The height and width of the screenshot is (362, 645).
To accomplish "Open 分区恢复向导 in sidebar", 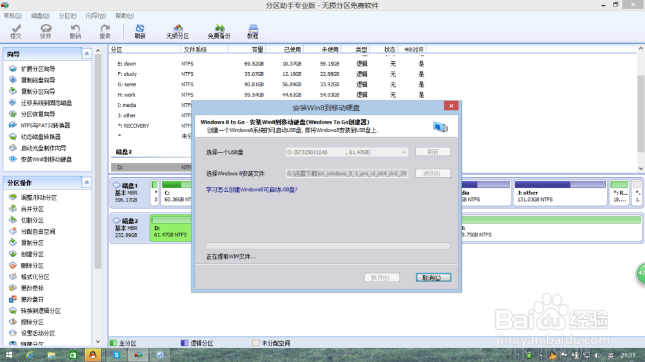I will tap(38, 114).
